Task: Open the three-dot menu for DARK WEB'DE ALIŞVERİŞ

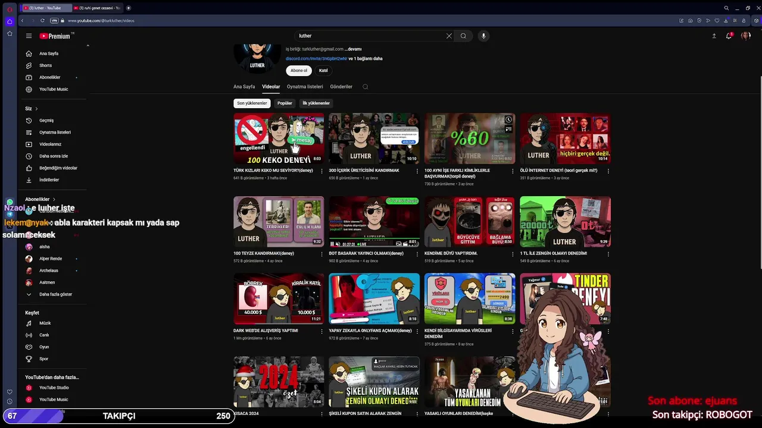Action: [322, 331]
